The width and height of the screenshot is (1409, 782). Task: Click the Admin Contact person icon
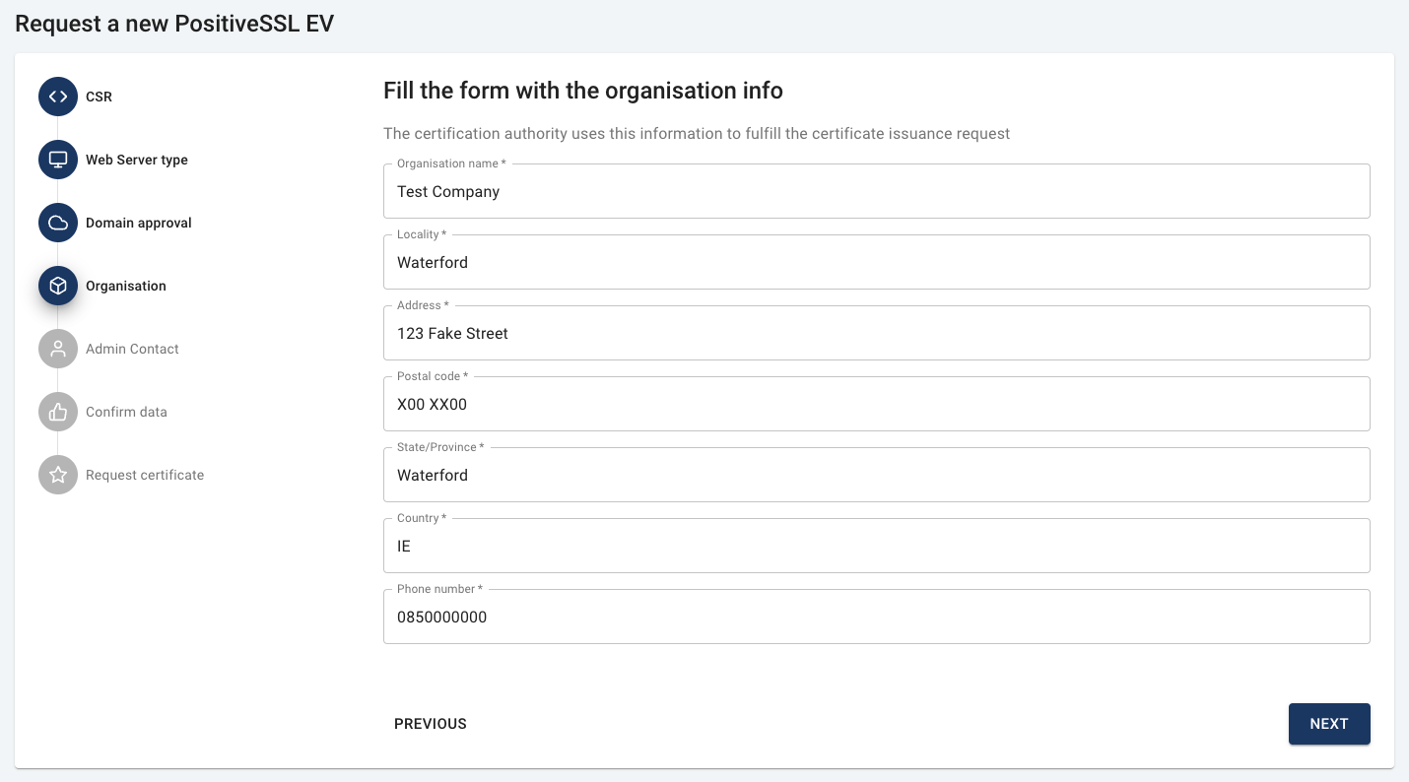pos(58,349)
